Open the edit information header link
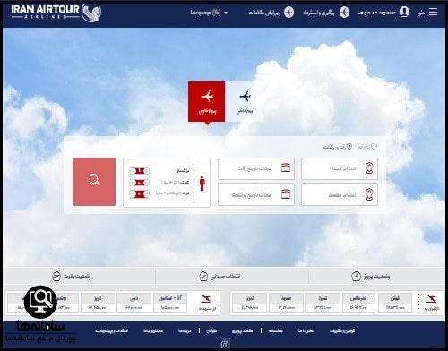This screenshot has width=448, height=351. coord(264,13)
